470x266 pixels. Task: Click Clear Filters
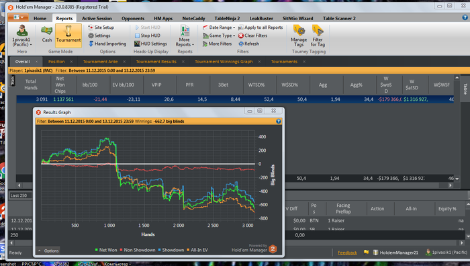point(252,36)
